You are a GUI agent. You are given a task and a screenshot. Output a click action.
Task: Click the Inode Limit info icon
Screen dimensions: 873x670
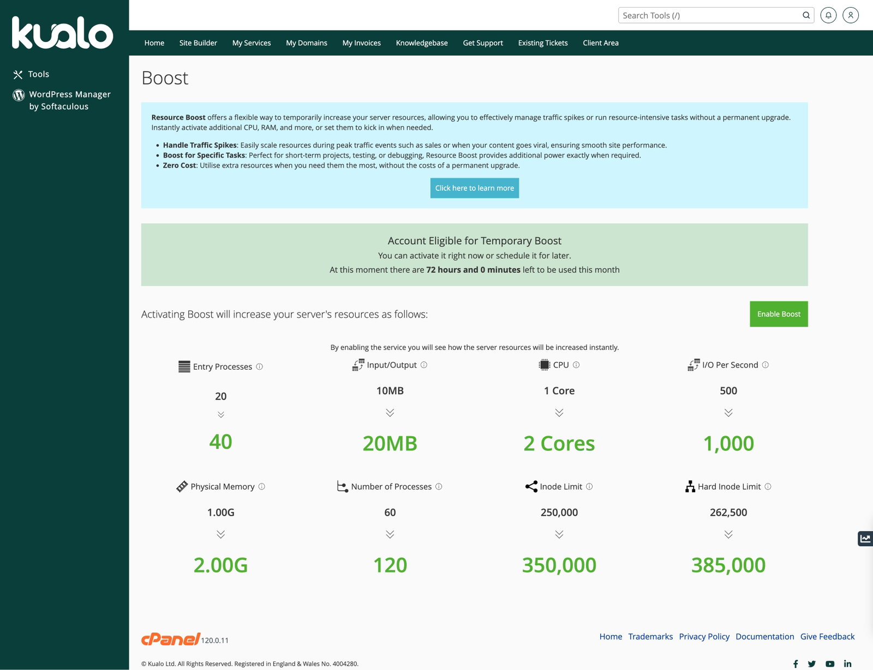[x=589, y=486]
